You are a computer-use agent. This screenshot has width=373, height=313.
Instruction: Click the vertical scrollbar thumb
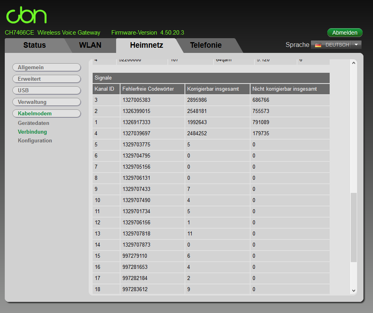354,227
